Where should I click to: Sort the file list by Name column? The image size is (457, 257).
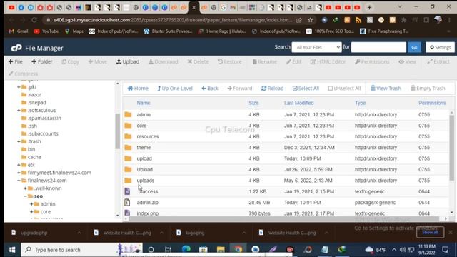click(144, 103)
